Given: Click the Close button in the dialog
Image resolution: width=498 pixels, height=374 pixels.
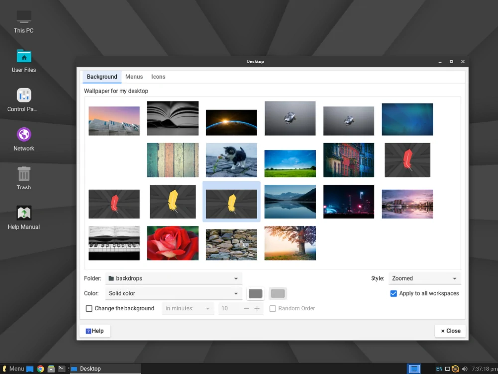Looking at the screenshot, I should pyautogui.click(x=450, y=331).
